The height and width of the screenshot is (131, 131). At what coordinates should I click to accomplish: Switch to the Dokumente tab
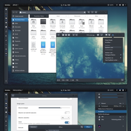pos(77,16)
